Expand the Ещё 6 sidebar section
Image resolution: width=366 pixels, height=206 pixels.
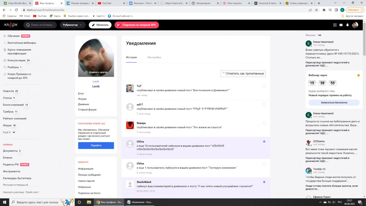click(x=9, y=132)
